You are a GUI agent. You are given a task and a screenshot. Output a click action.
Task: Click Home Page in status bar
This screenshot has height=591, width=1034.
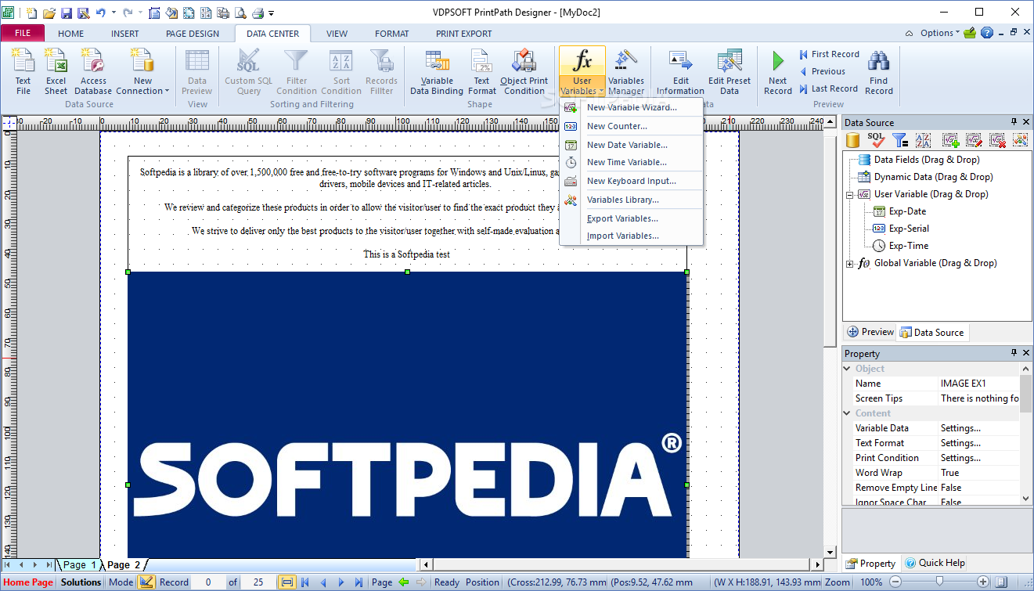point(29,582)
